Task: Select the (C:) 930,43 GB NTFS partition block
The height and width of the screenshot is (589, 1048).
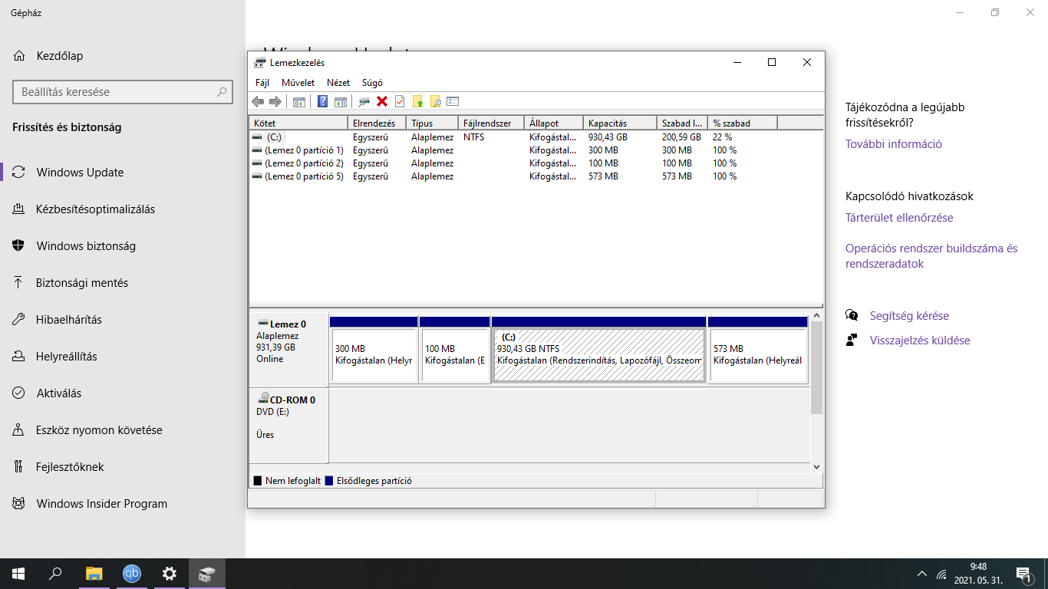Action: click(x=598, y=349)
